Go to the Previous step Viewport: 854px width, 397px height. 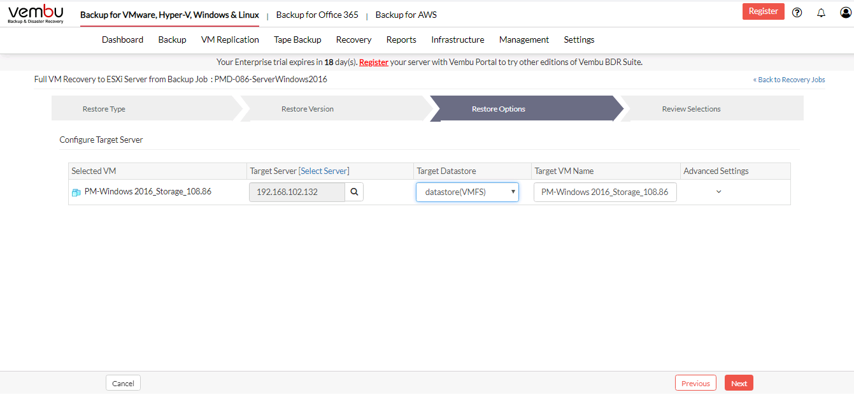click(x=695, y=383)
